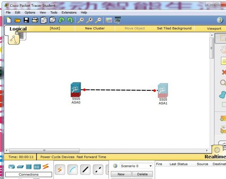Image resolution: width=226 pixels, height=179 pixels.
Task: Click the vertical scrollbar thumb
Action: click(212, 48)
